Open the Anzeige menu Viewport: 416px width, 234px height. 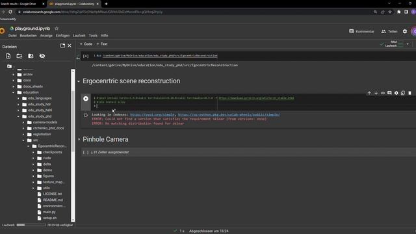(46, 36)
